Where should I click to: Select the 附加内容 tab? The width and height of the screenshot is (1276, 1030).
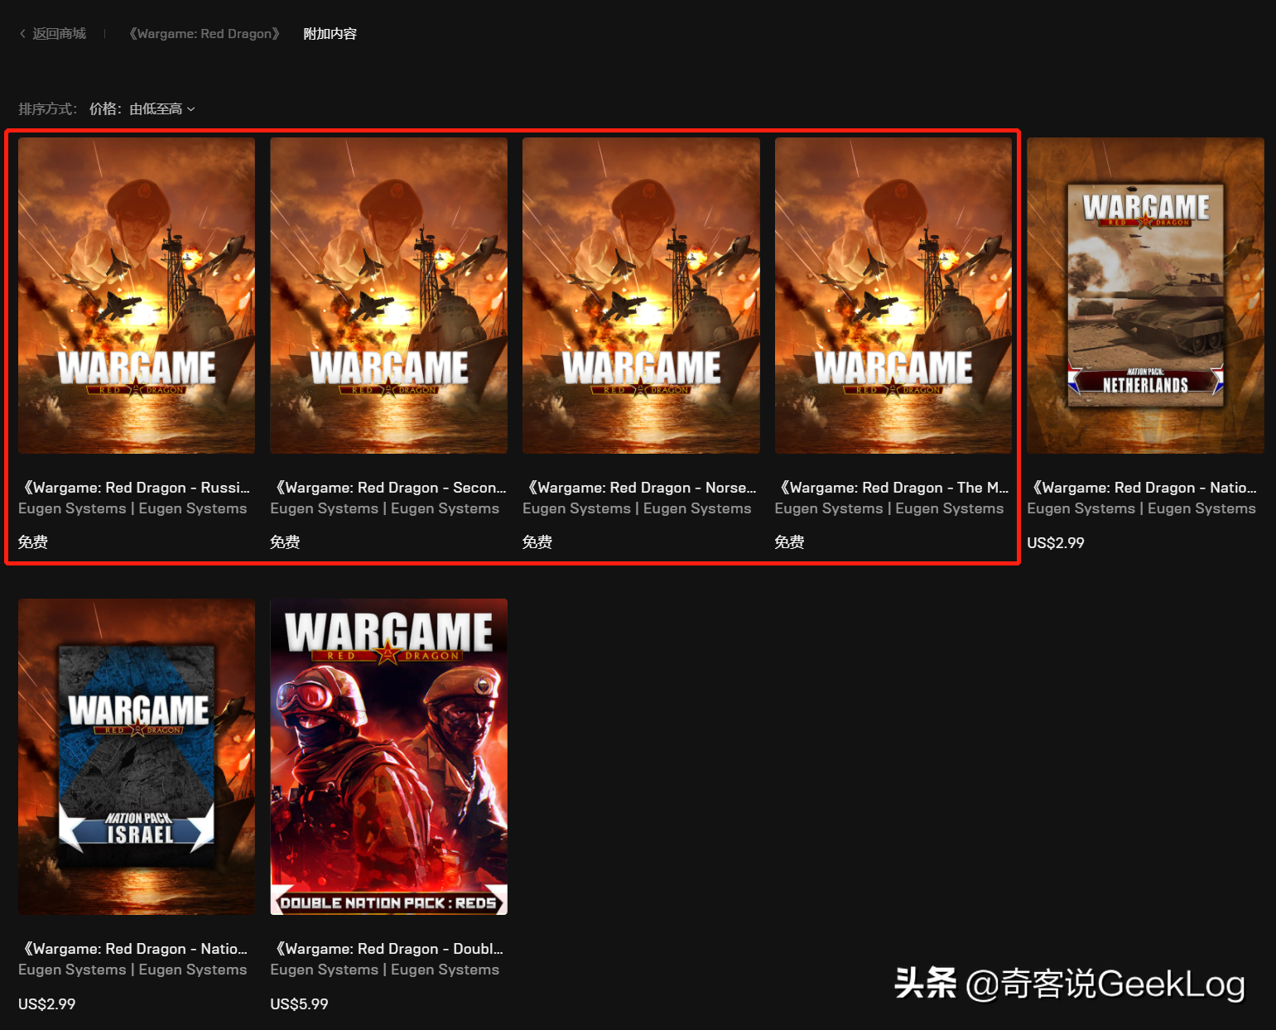pyautogui.click(x=330, y=34)
